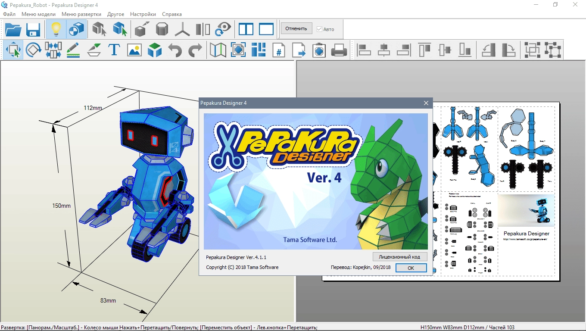Click the undo arrow icon

coord(175,50)
